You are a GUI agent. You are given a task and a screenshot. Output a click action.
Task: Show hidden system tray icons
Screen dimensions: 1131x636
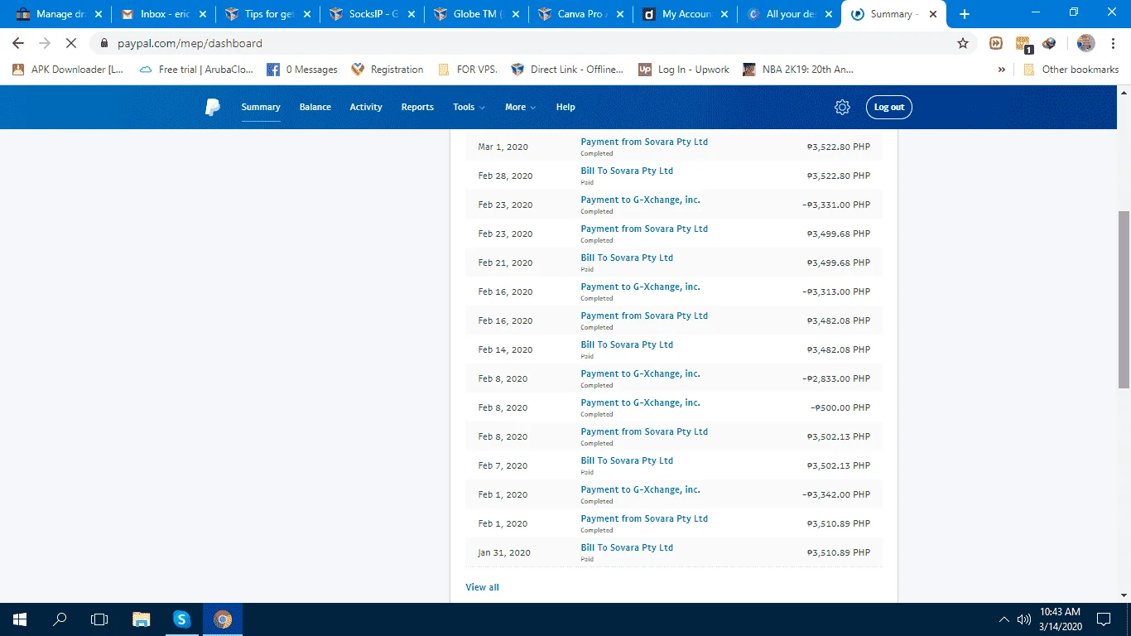1004,619
